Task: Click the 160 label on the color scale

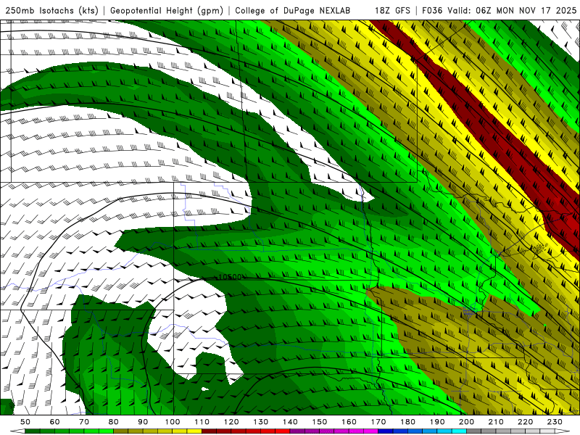Action: click(x=349, y=422)
